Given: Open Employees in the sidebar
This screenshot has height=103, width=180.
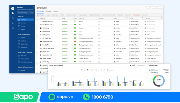Looking at the screenshot, I should (x=25, y=20).
